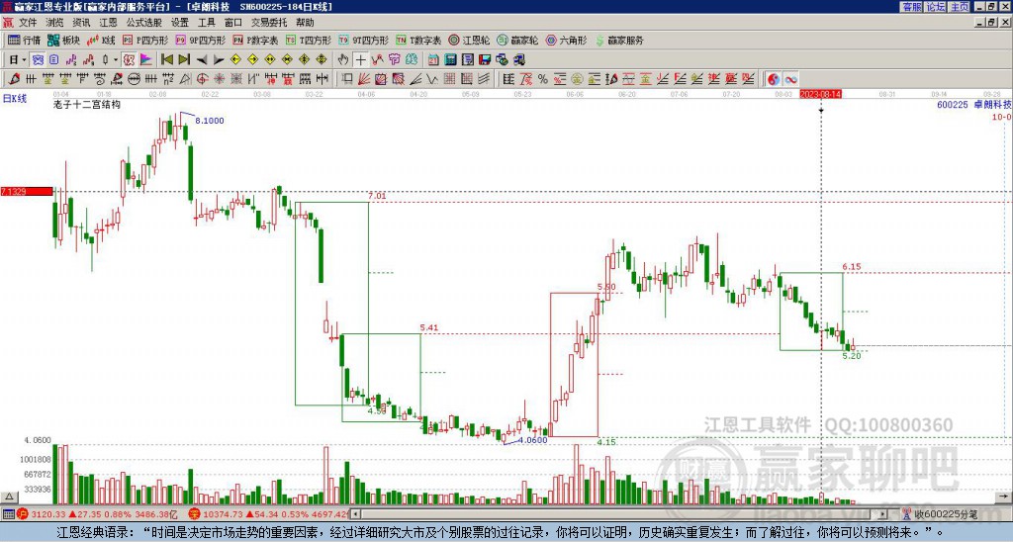Toggle the infinity symbol toolbar button

tap(791, 79)
